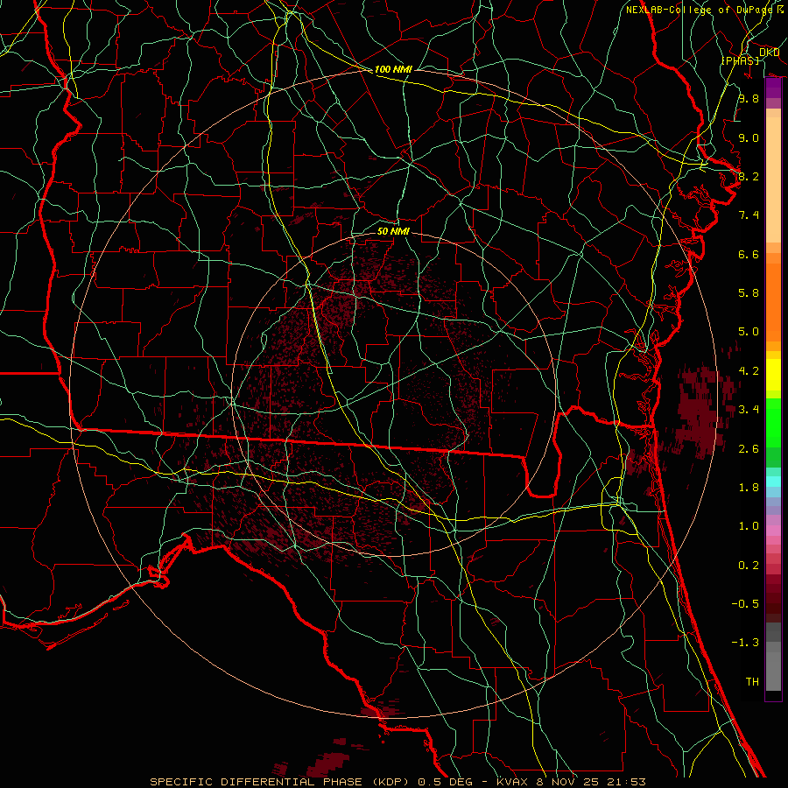Click the pink segment of the color bar
This screenshot has height=788, width=788.
pyautogui.click(x=773, y=531)
